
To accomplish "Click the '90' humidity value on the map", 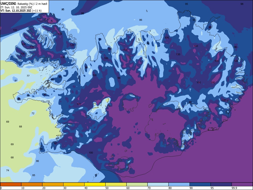I will click(x=63, y=10).
